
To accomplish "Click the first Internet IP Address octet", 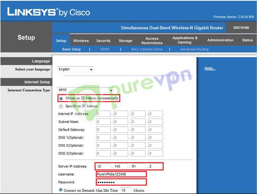I will pos(104,114).
